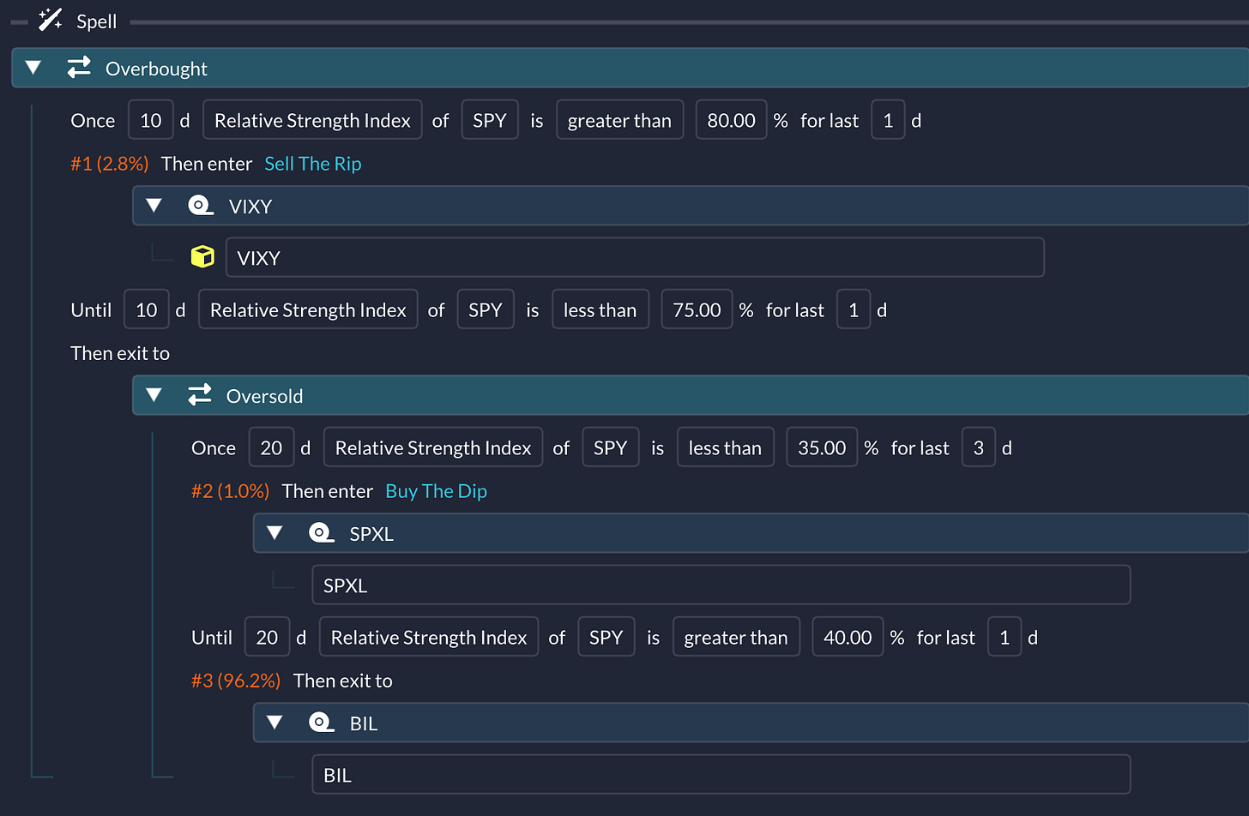
Task: Click the swap arrows icon beside Oversold
Action: 200,395
